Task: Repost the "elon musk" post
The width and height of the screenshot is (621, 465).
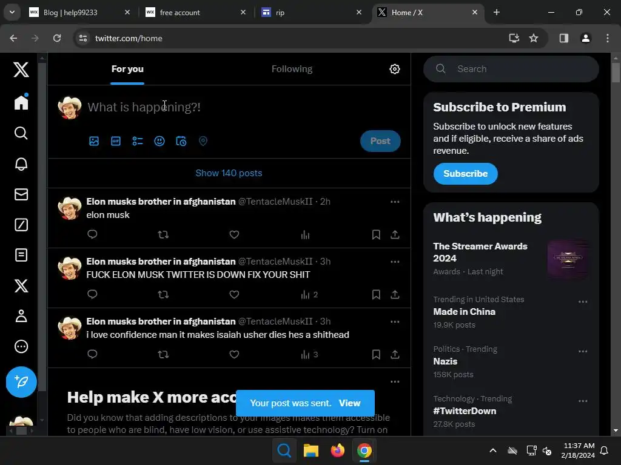Action: 163,234
